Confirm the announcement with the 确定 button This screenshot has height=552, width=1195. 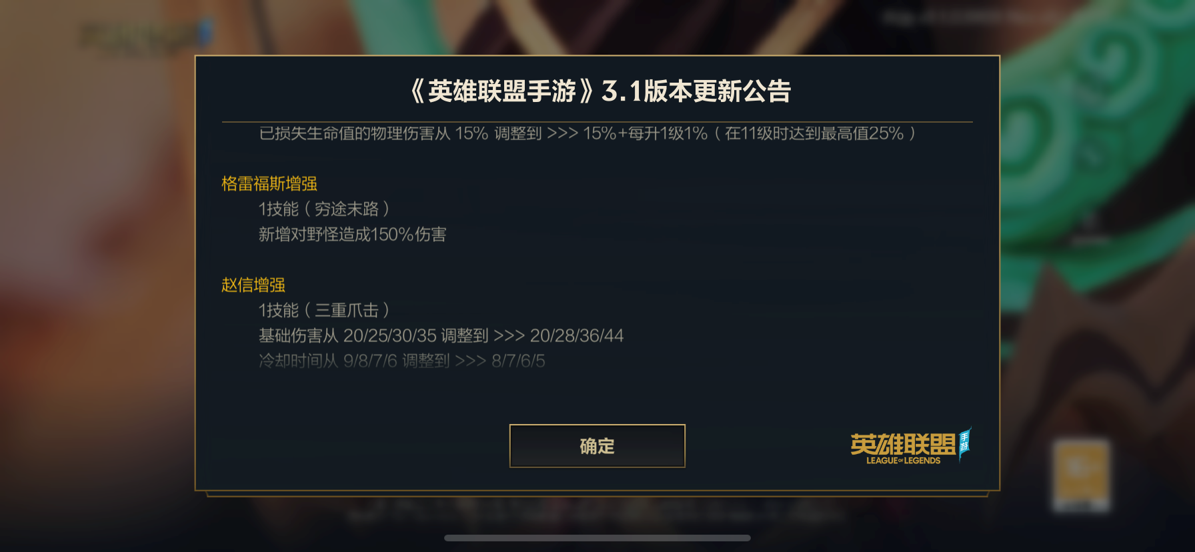pyautogui.click(x=597, y=446)
